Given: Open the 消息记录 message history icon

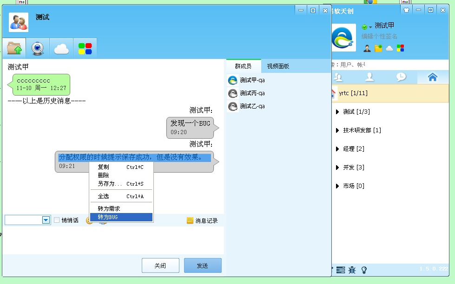Looking at the screenshot, I should [190, 220].
